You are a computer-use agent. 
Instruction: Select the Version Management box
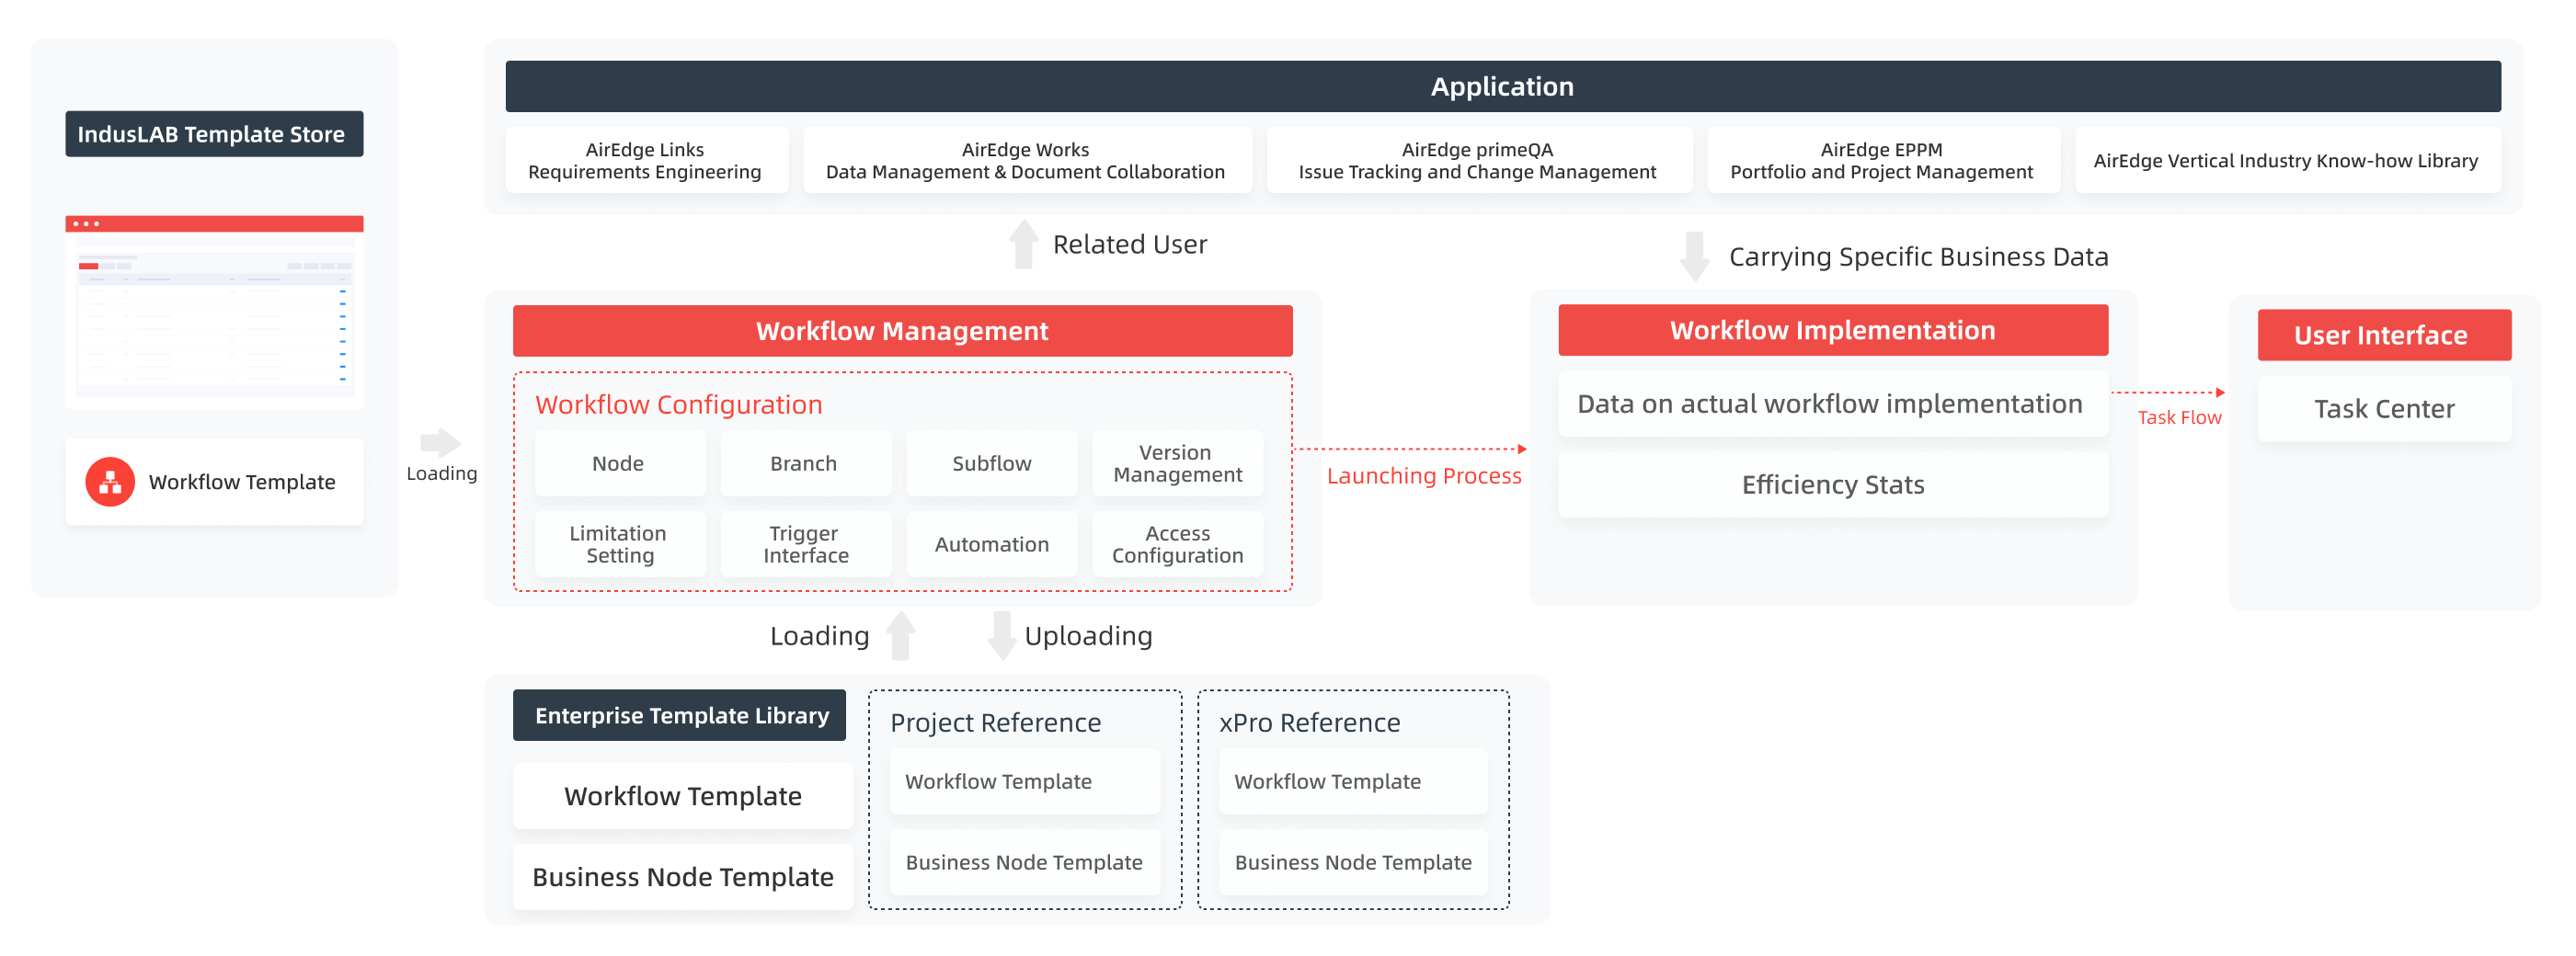pyautogui.click(x=1177, y=463)
